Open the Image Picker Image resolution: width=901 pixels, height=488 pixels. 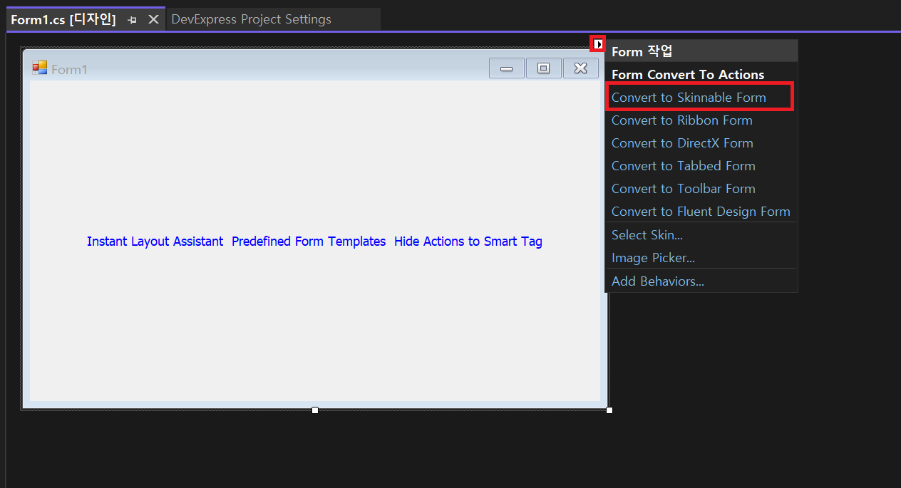tap(653, 258)
